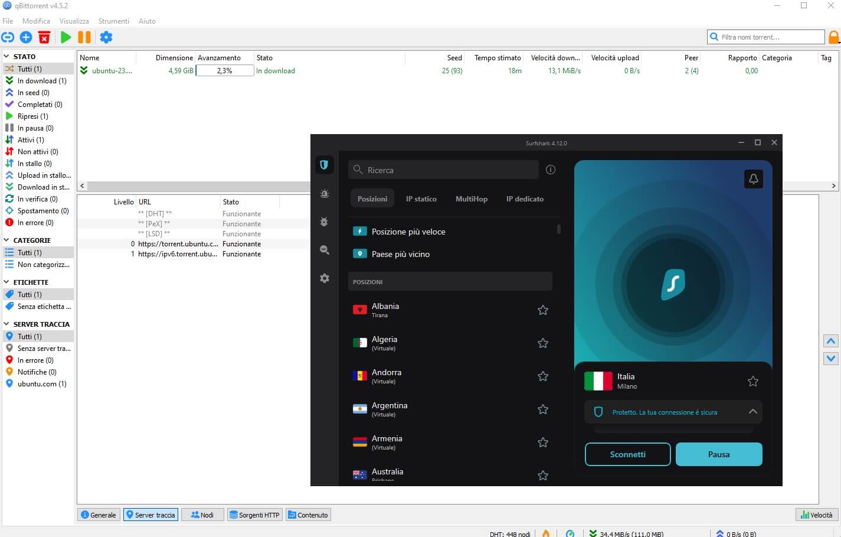Switch to IP statico tab in Surfshark
The image size is (841, 537).
(x=421, y=199)
